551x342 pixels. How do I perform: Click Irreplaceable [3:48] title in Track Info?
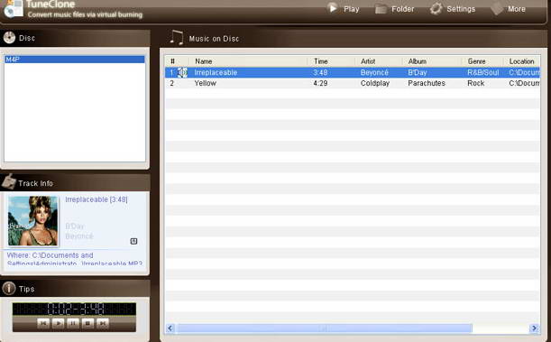pos(96,199)
